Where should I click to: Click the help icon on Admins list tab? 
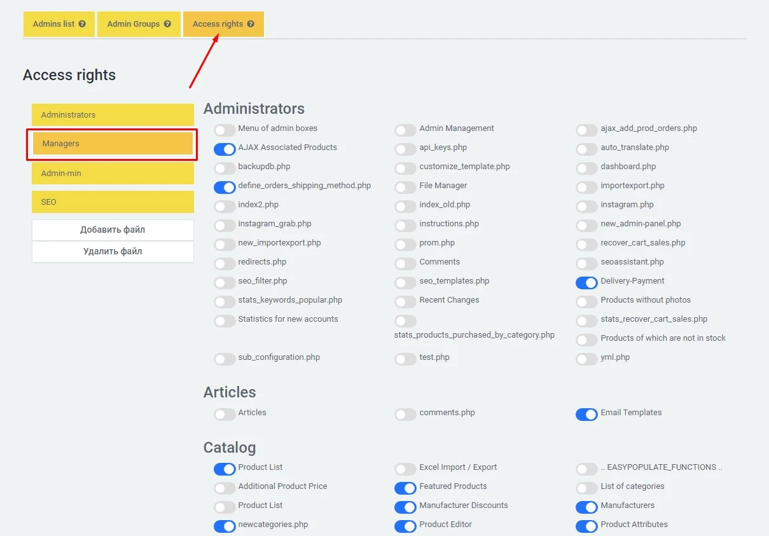tap(82, 24)
